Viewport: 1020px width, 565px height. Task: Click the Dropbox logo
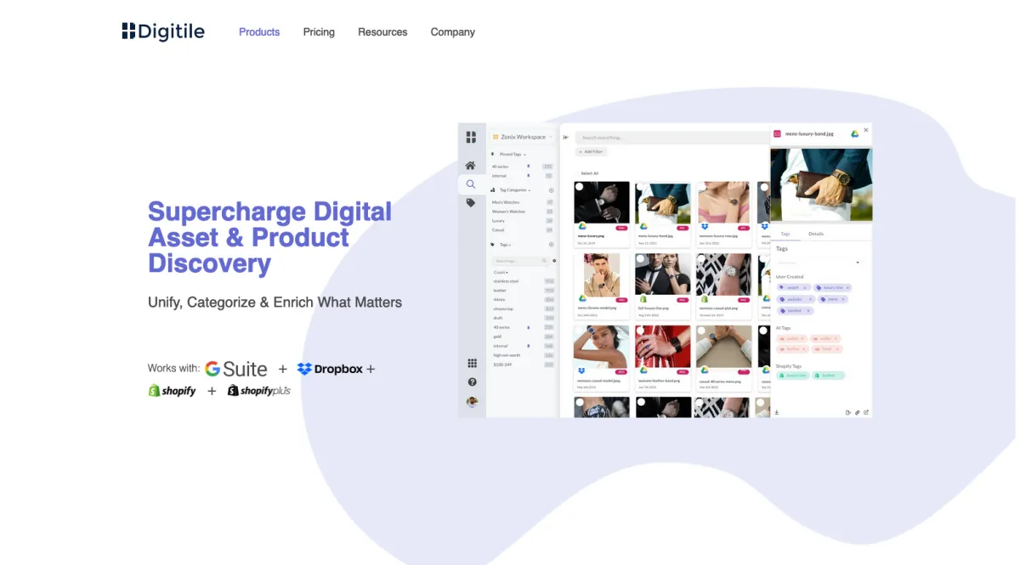pos(330,369)
